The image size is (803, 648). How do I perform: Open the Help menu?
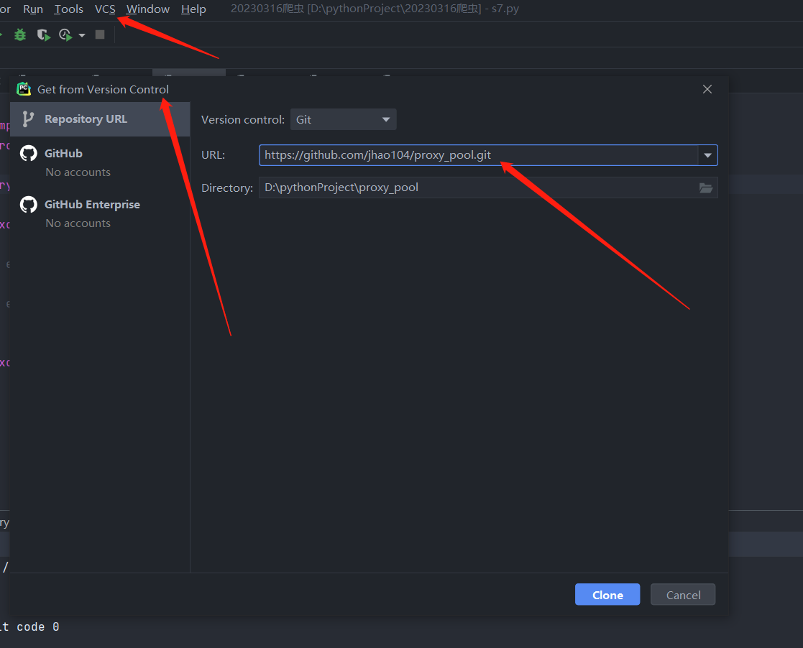(x=193, y=9)
